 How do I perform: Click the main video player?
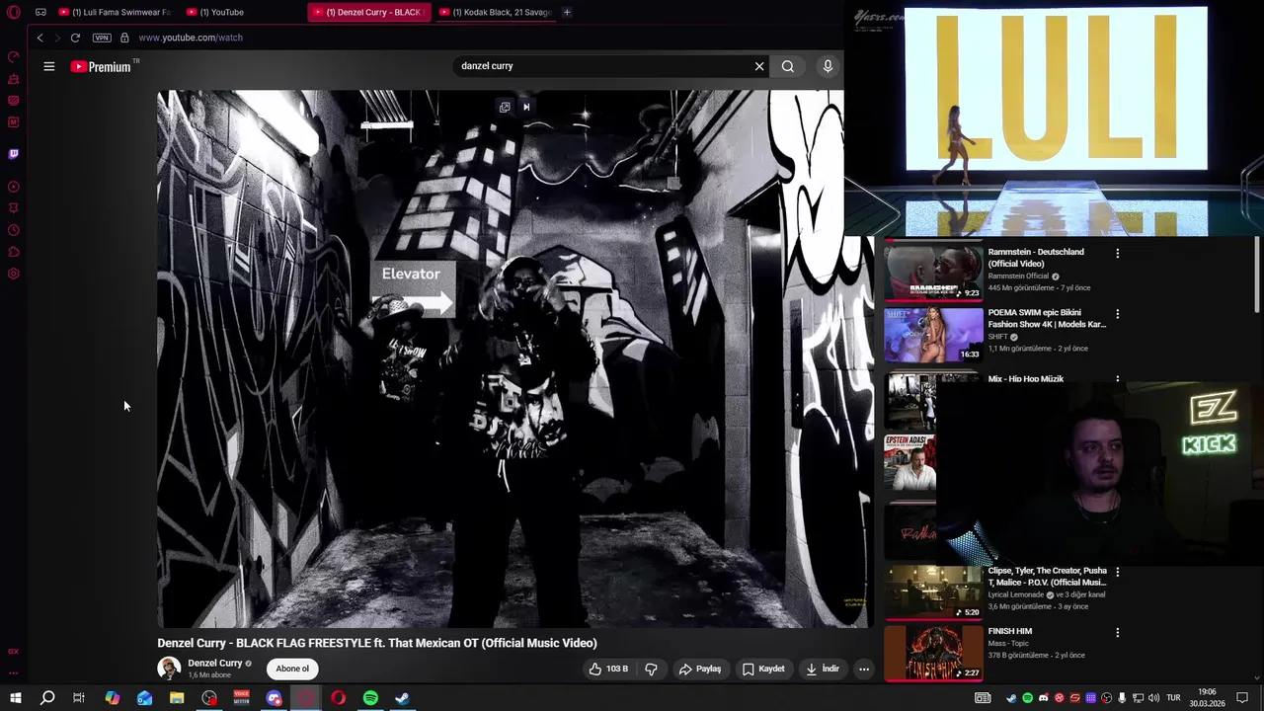point(513,358)
